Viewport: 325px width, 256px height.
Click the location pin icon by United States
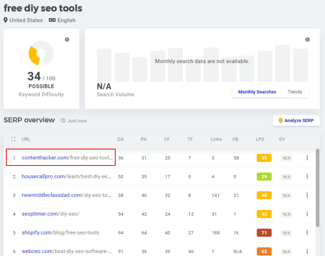coord(5,20)
